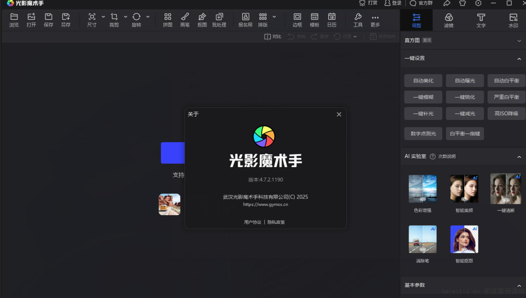The image size is (526, 298).
Task: Open the 拼图 (collage) tool
Action: click(x=167, y=20)
